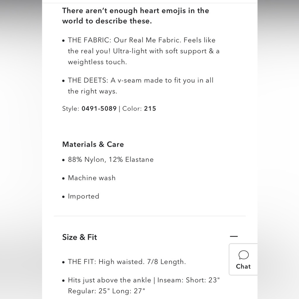
Task: Click the Machine wash care item
Action: [x=91, y=178]
